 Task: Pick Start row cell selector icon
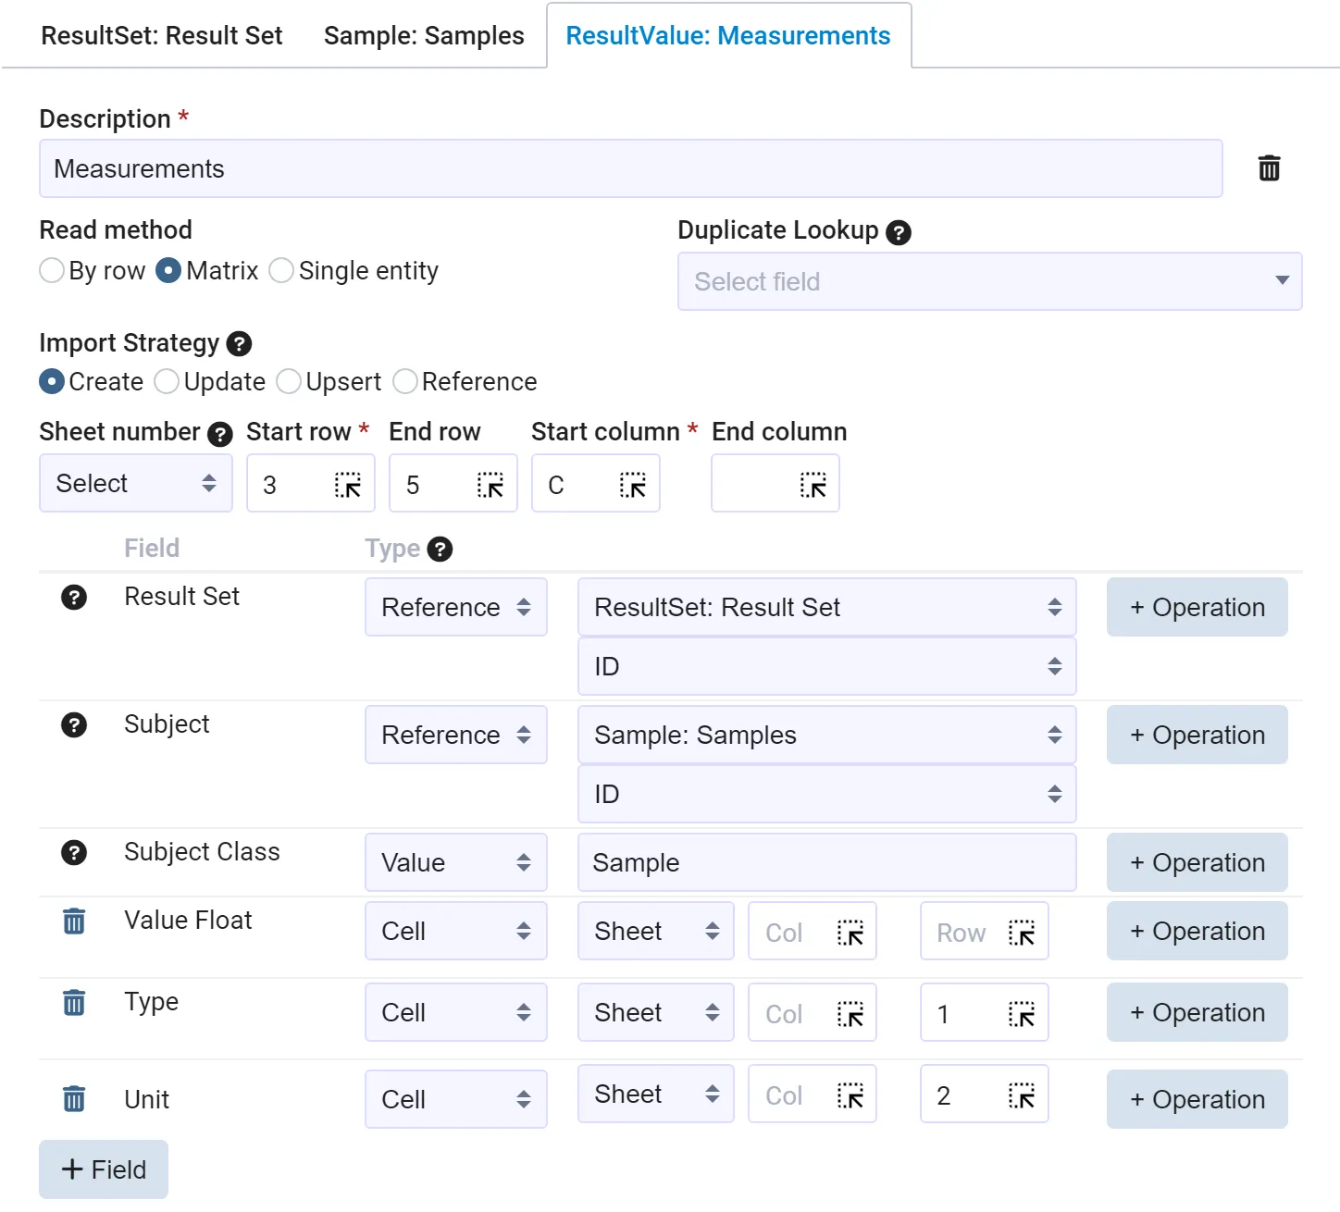click(348, 485)
